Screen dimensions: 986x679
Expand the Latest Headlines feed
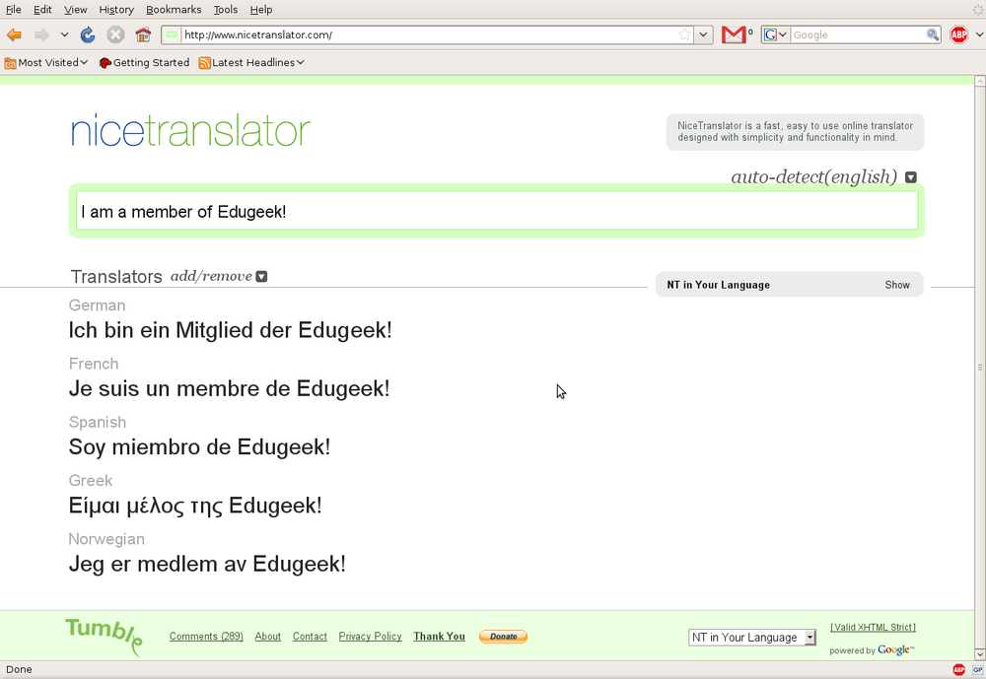(251, 62)
